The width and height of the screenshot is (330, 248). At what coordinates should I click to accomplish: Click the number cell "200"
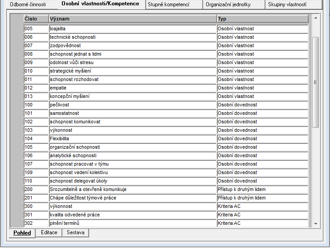(36, 189)
